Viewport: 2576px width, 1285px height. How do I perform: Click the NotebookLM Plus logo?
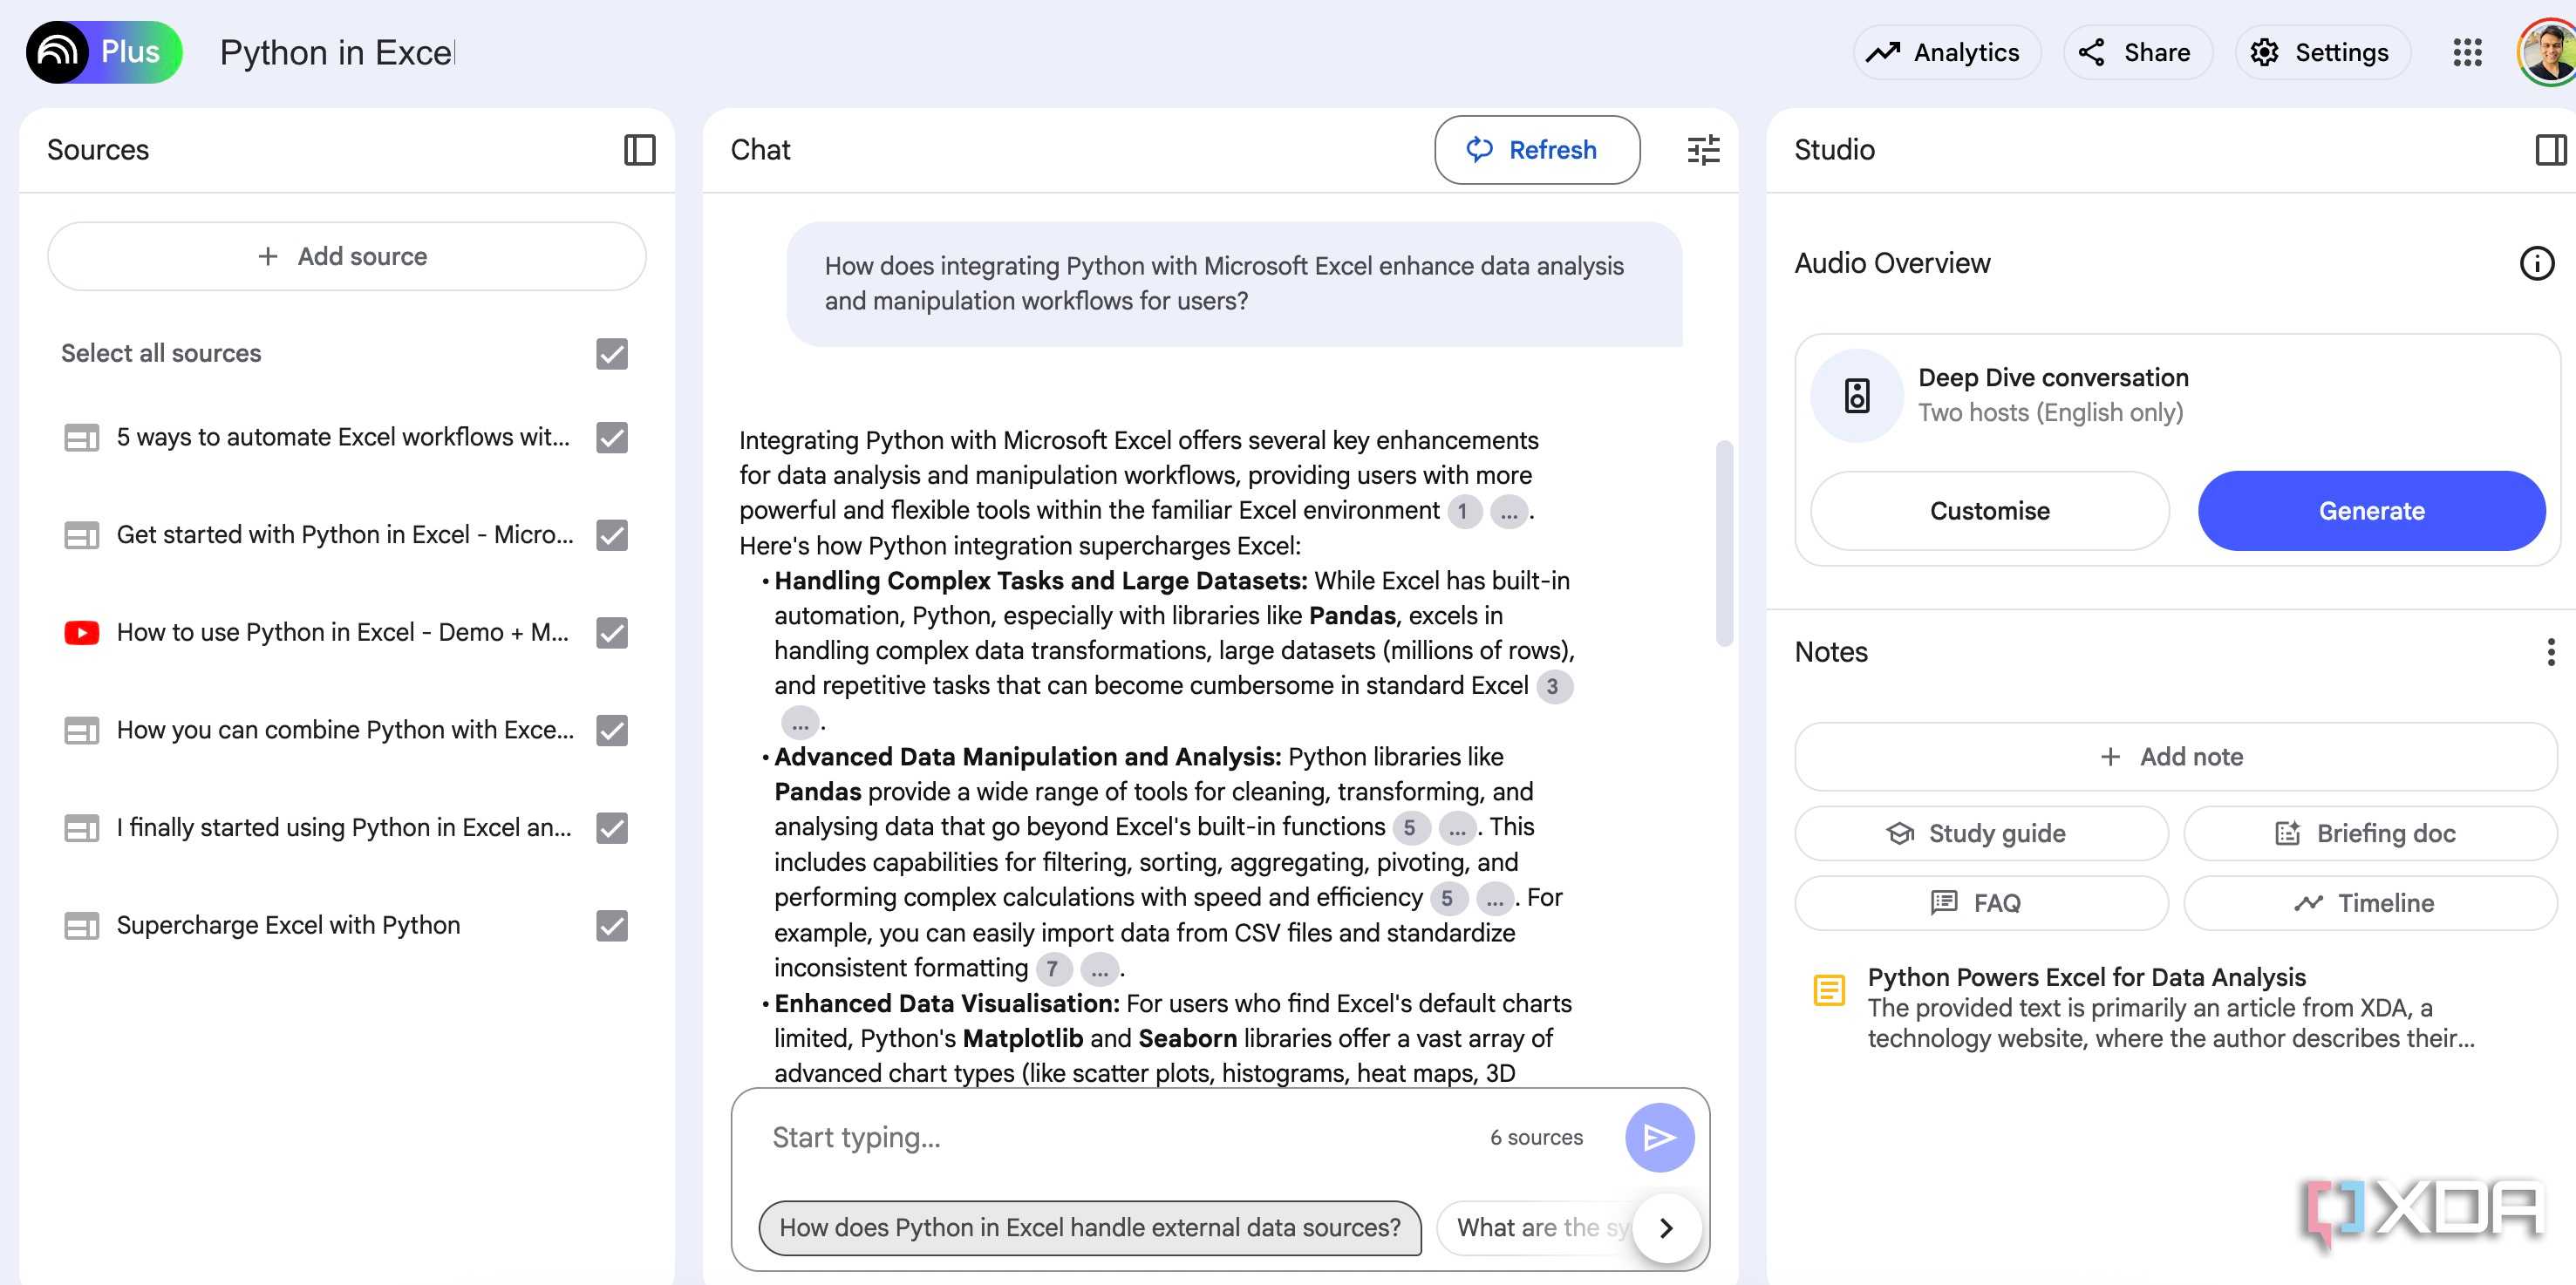104,52
